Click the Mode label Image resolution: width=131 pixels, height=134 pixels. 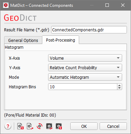(14, 77)
